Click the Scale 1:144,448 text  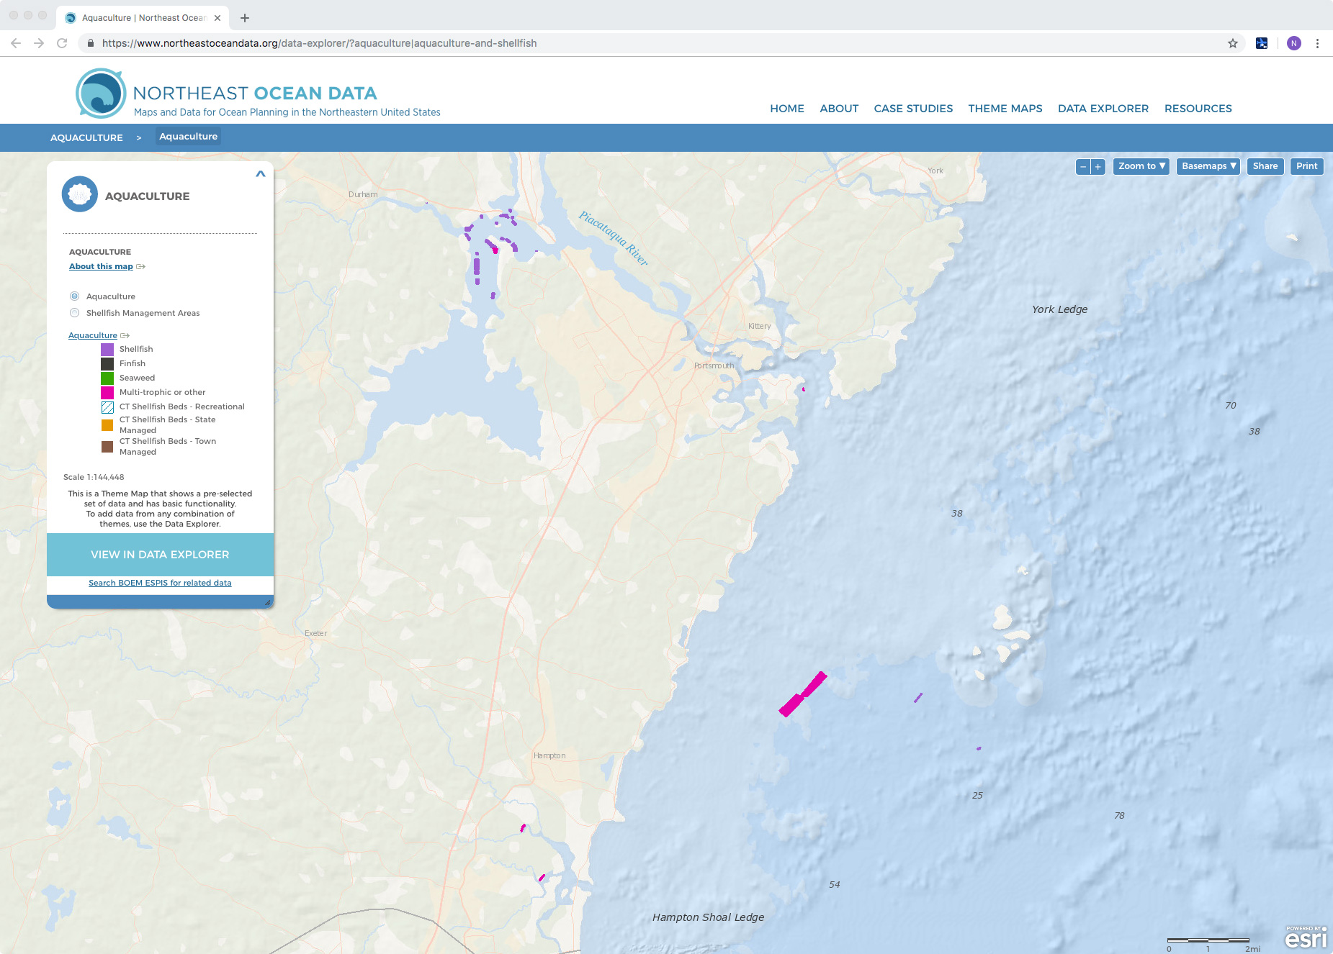pyautogui.click(x=94, y=477)
